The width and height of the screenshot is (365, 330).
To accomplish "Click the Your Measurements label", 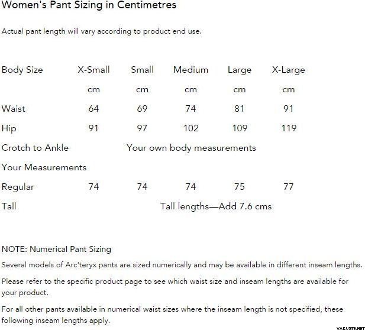I will point(44,167).
